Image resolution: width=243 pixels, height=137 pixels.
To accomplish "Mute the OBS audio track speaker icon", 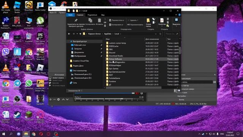I will pos(137,93).
